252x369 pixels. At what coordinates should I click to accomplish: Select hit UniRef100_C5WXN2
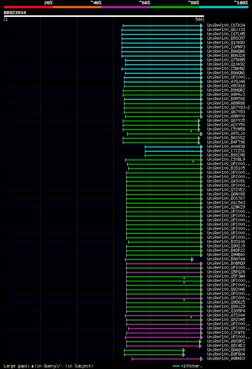coord(226,68)
